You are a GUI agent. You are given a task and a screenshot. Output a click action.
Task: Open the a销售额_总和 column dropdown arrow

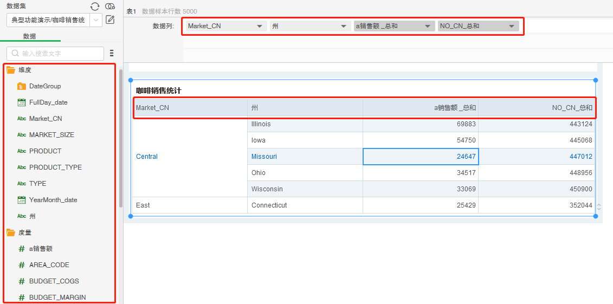tap(428, 26)
